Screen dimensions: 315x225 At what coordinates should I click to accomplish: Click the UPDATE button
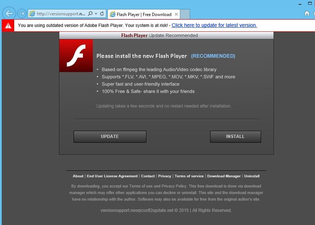110,137
